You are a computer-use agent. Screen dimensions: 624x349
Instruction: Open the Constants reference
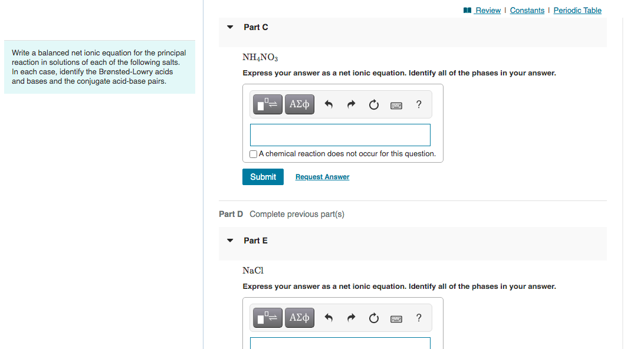527,10
